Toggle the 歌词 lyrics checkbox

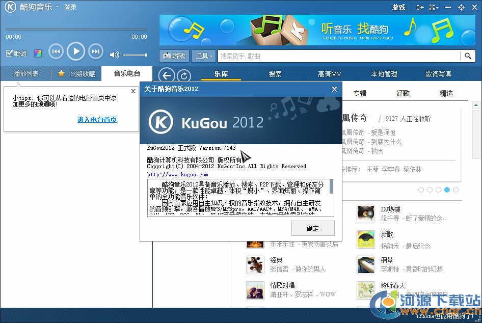pos(9,53)
